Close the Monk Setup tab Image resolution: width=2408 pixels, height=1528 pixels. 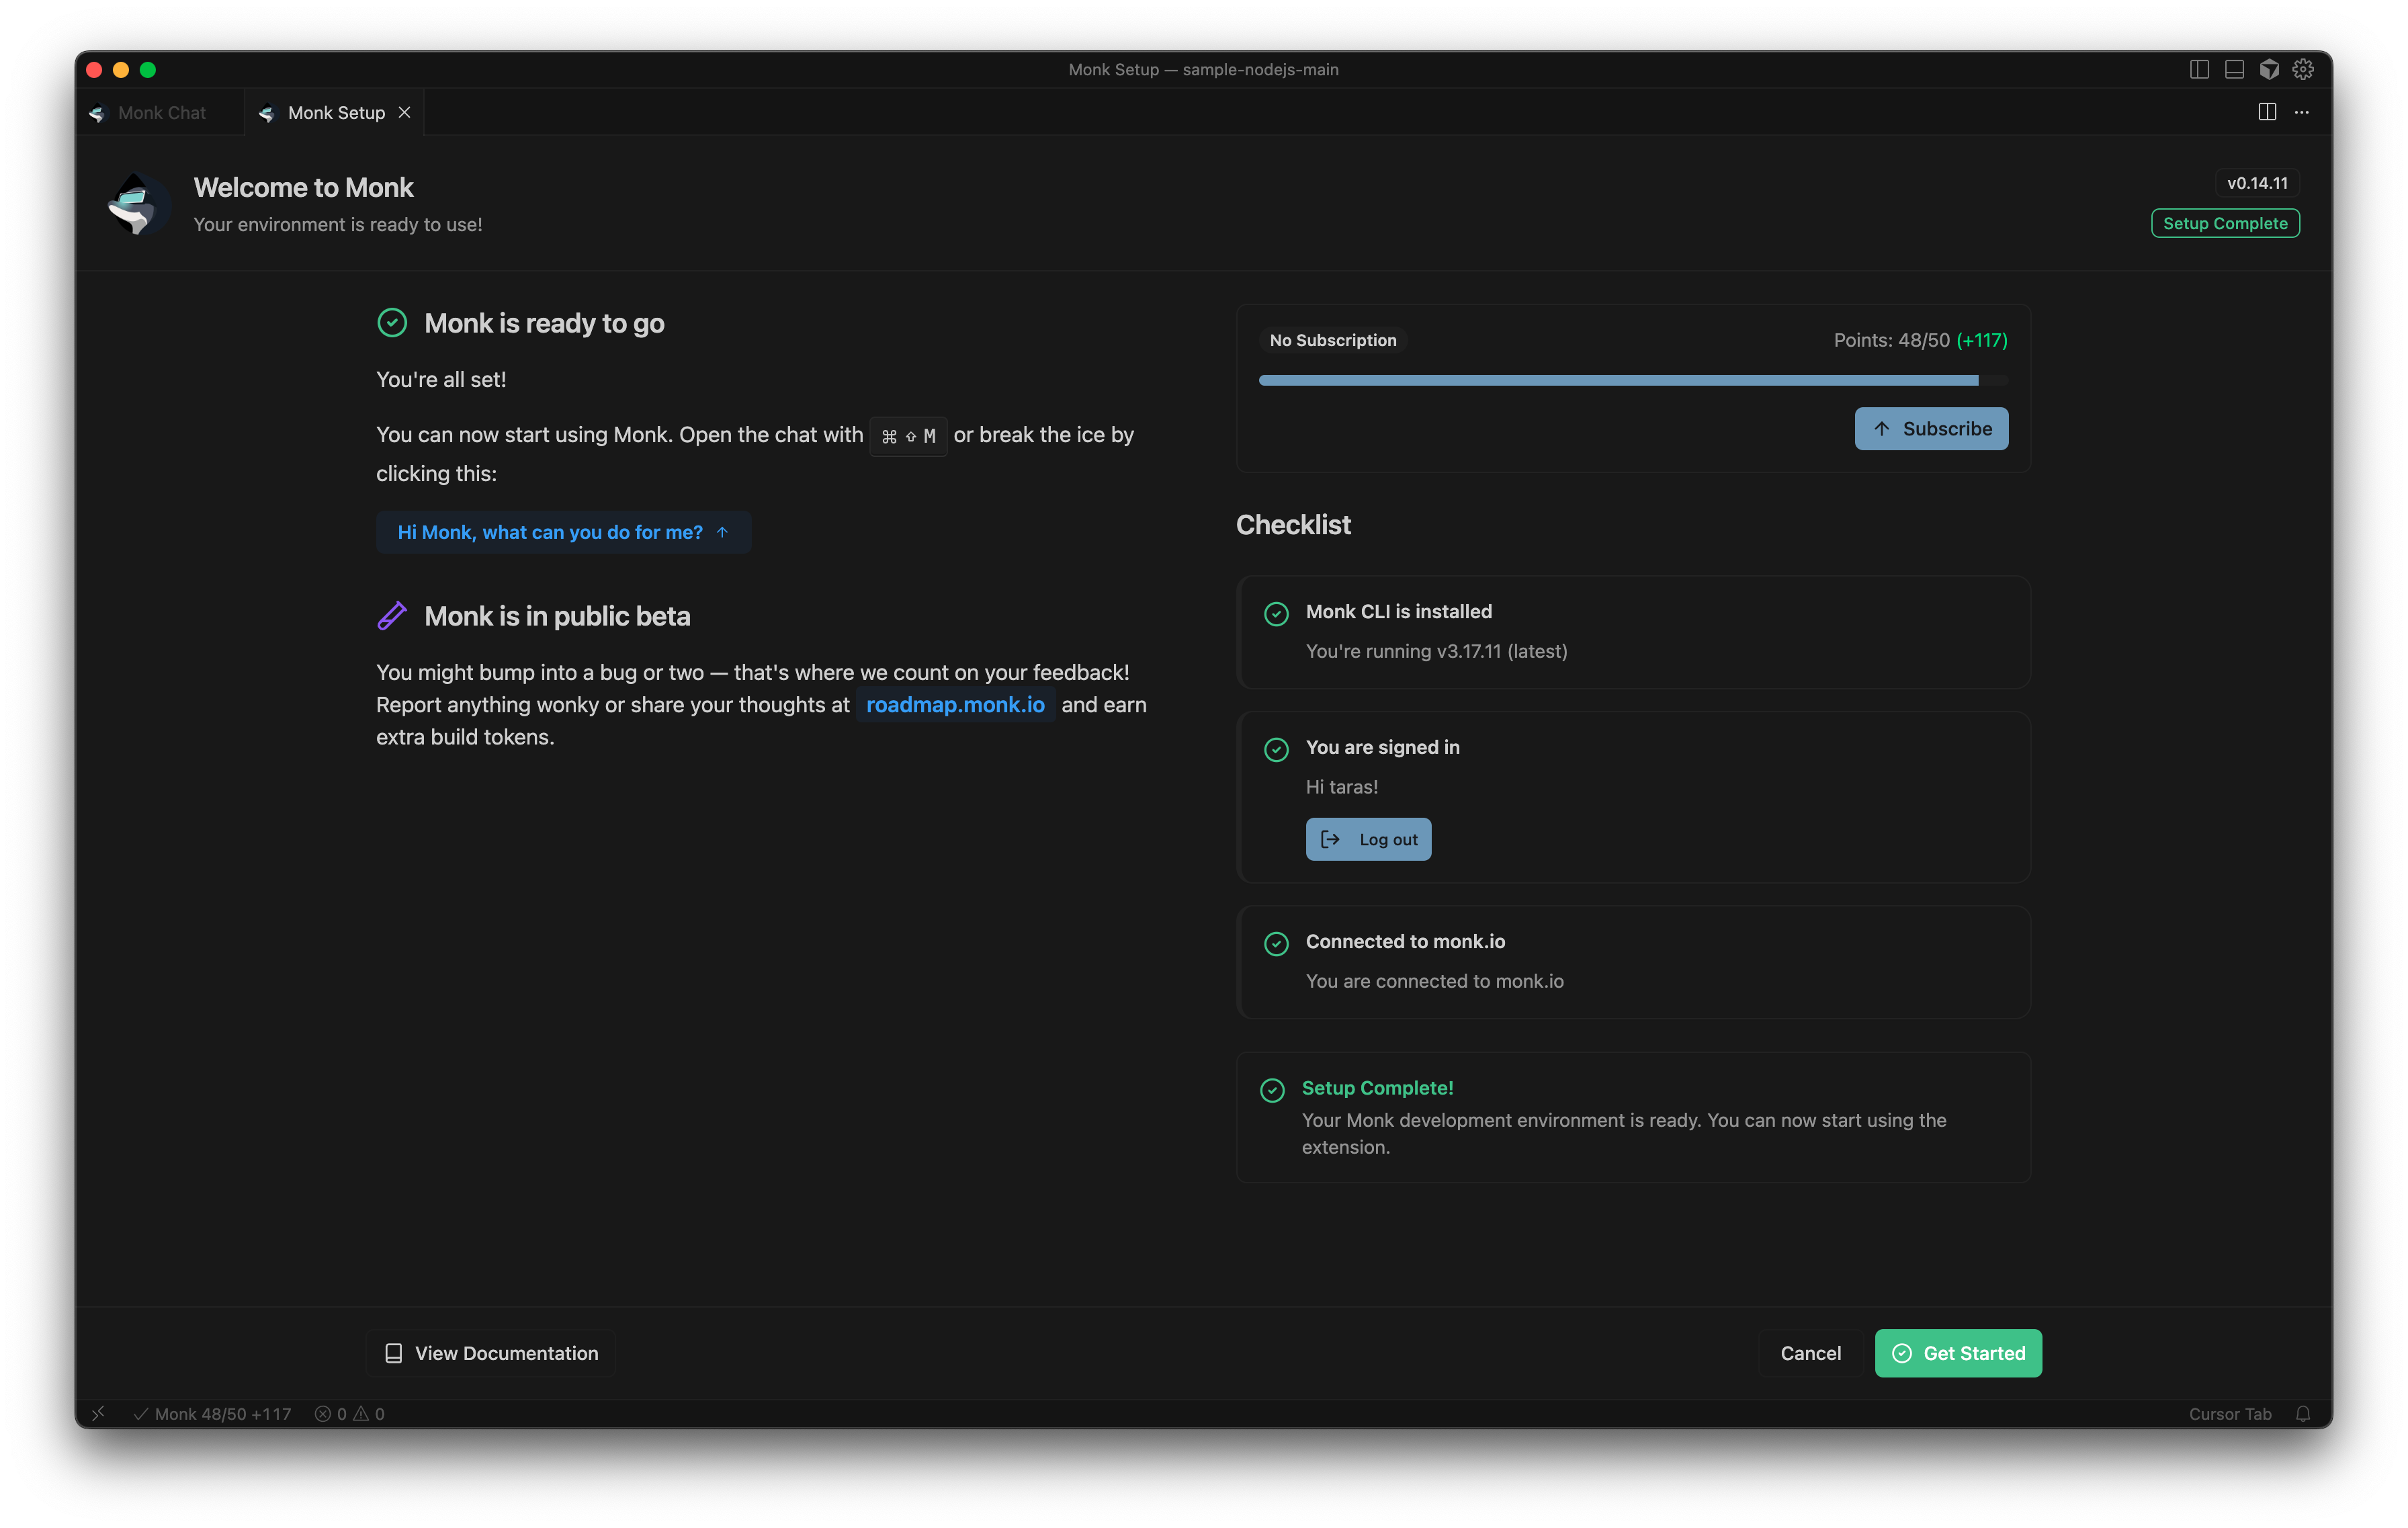pos(404,112)
